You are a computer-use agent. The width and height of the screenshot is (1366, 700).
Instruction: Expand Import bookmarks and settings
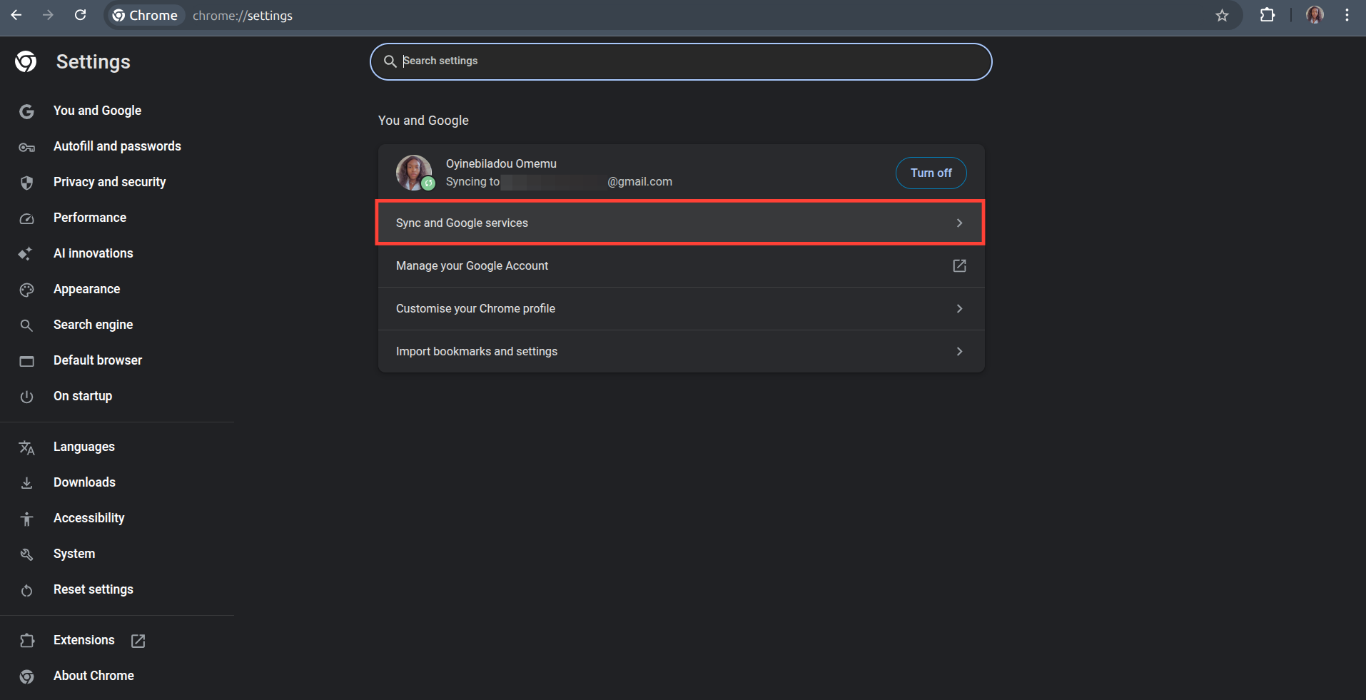[x=679, y=351]
